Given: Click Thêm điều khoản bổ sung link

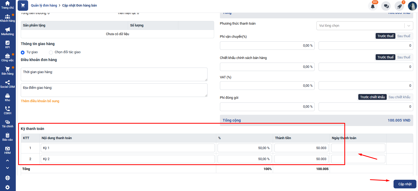Looking at the screenshot, I should click(x=40, y=101).
